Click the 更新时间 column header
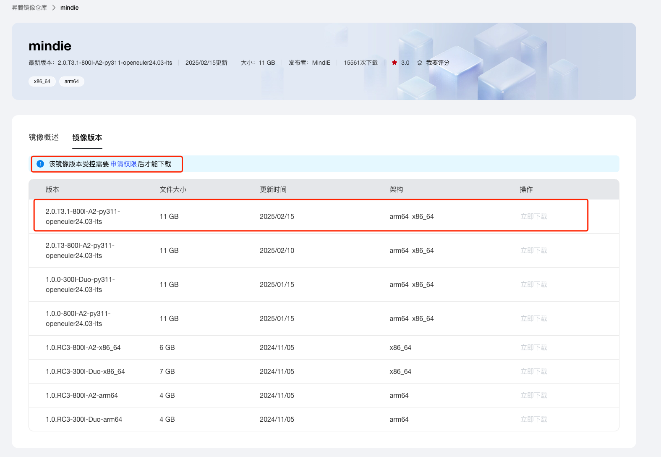The width and height of the screenshot is (661, 457). (x=273, y=189)
